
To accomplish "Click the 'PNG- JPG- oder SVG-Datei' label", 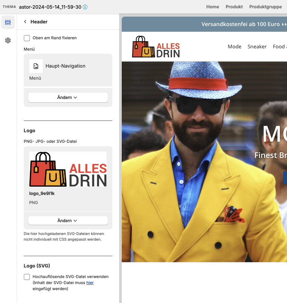I will click(50, 141).
